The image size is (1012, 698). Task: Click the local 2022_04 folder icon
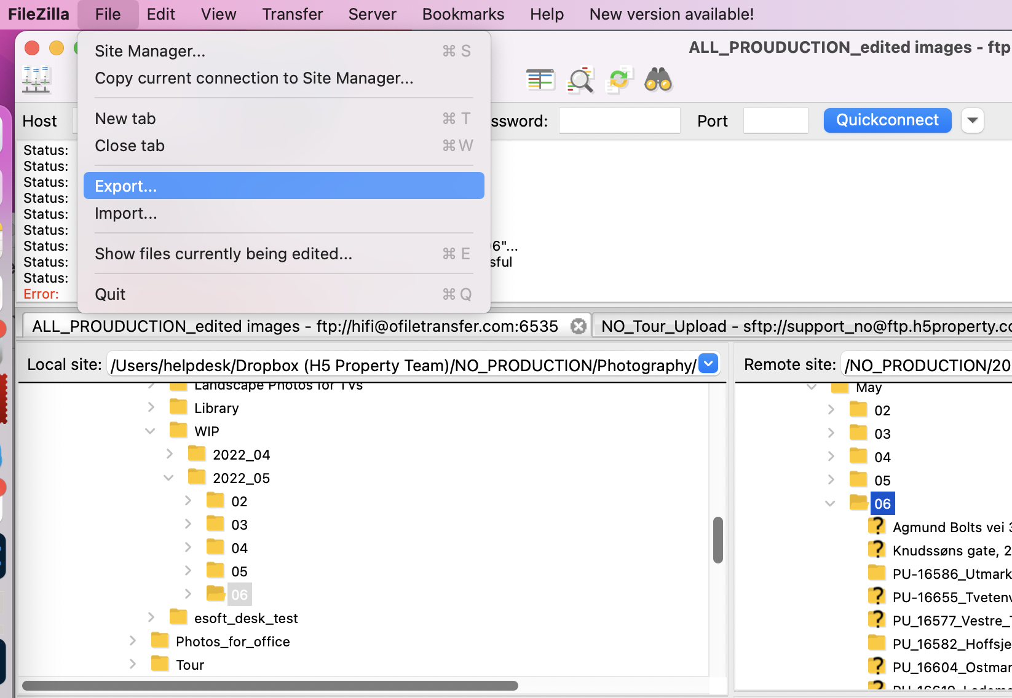point(197,453)
